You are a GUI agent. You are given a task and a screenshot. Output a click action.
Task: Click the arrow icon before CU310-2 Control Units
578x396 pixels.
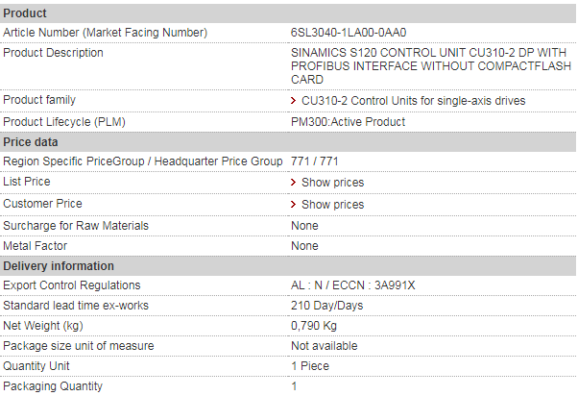coord(293,101)
